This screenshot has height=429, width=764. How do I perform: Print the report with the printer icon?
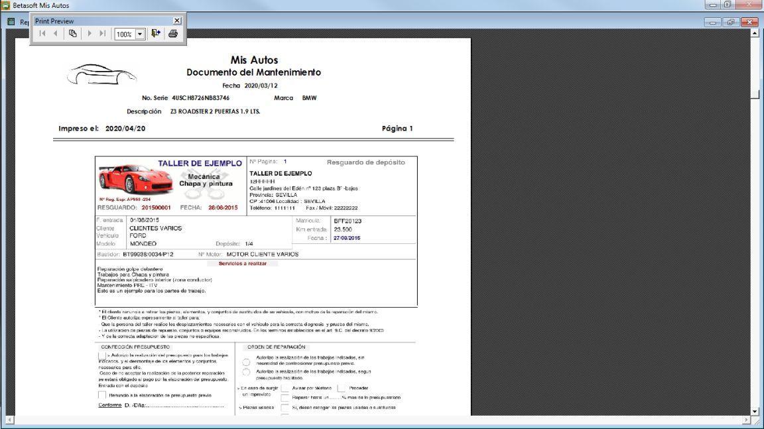173,34
